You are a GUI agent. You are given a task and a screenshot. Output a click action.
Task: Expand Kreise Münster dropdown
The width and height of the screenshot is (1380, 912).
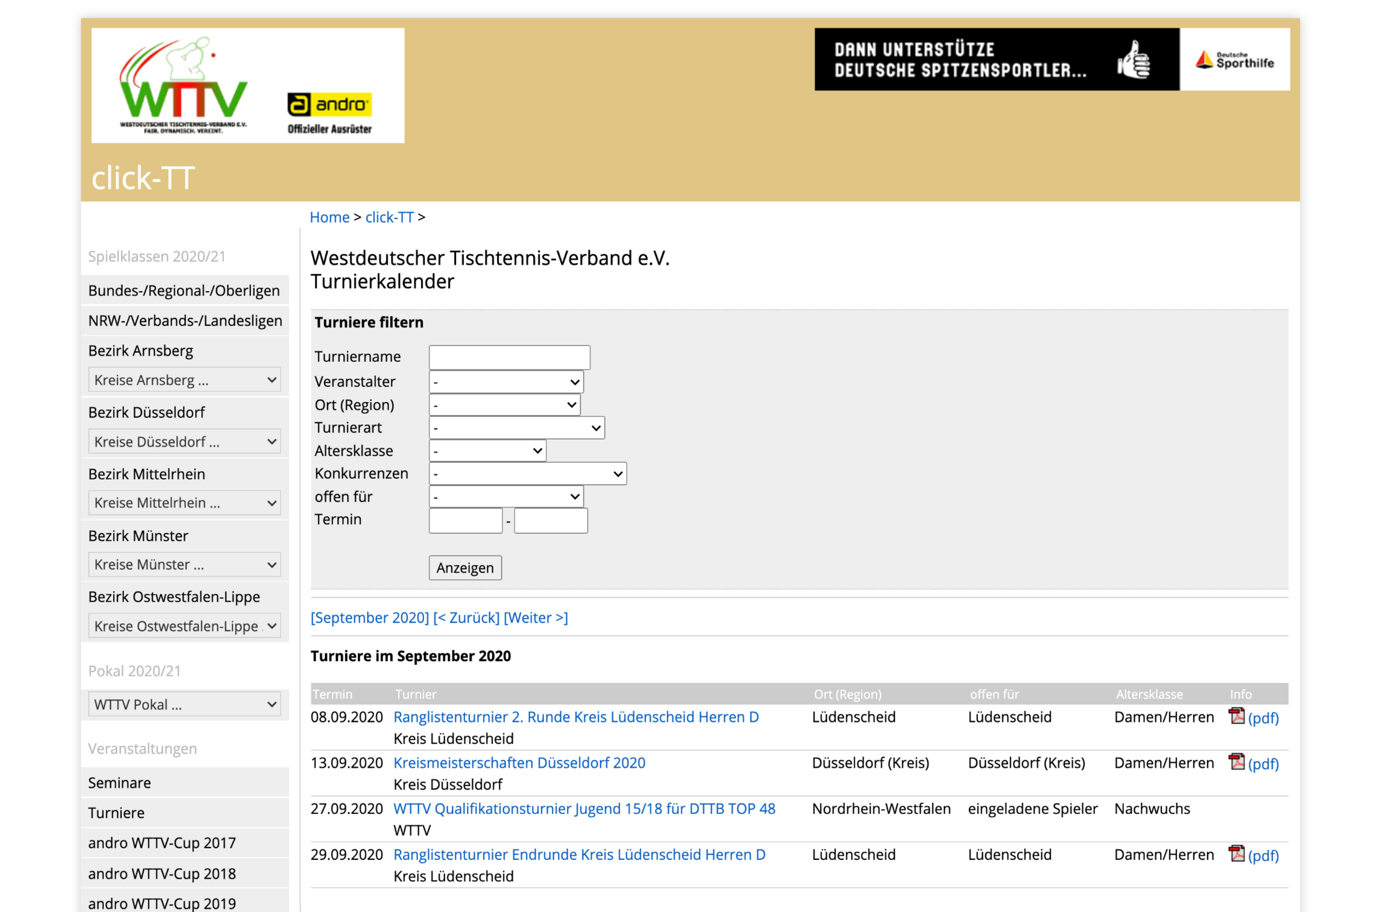click(x=184, y=565)
